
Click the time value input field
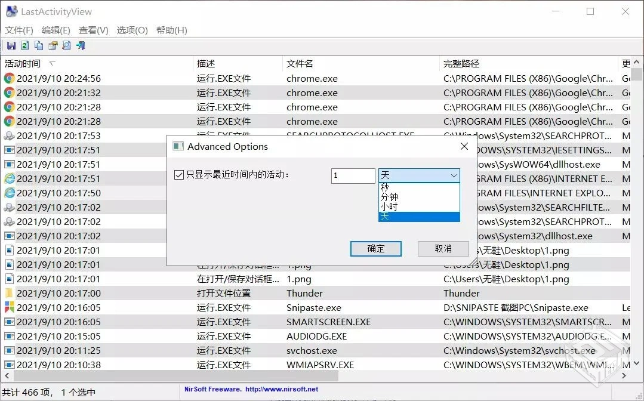coord(352,175)
